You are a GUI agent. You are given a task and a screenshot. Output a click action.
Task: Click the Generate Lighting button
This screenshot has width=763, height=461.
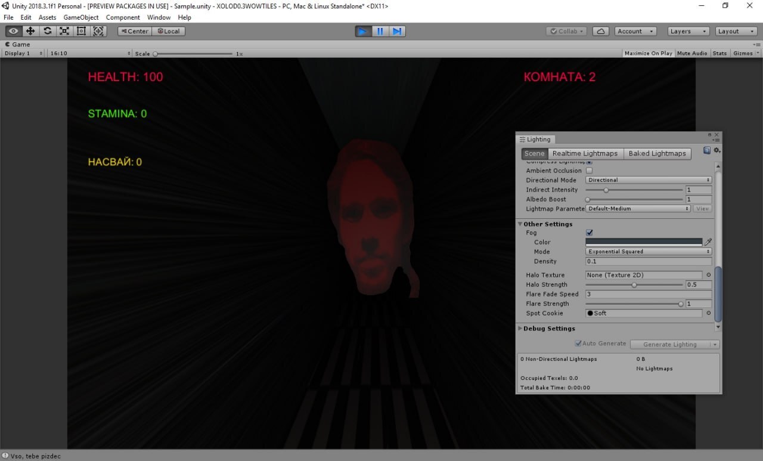coord(669,344)
